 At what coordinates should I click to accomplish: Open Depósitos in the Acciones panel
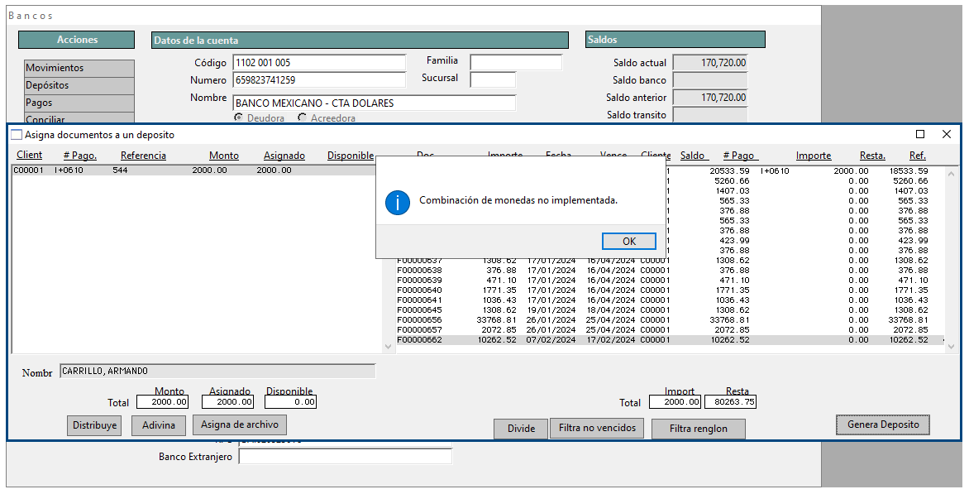tap(79, 85)
